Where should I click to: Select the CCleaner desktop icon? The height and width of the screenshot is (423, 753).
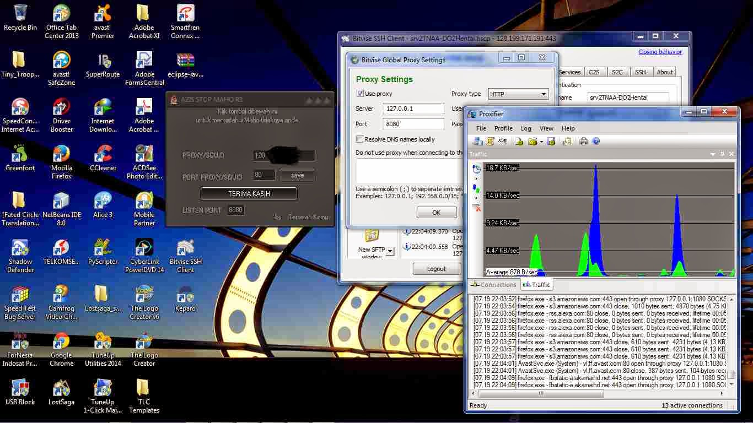click(103, 158)
